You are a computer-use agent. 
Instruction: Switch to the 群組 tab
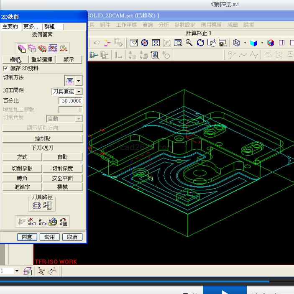[x=52, y=27]
